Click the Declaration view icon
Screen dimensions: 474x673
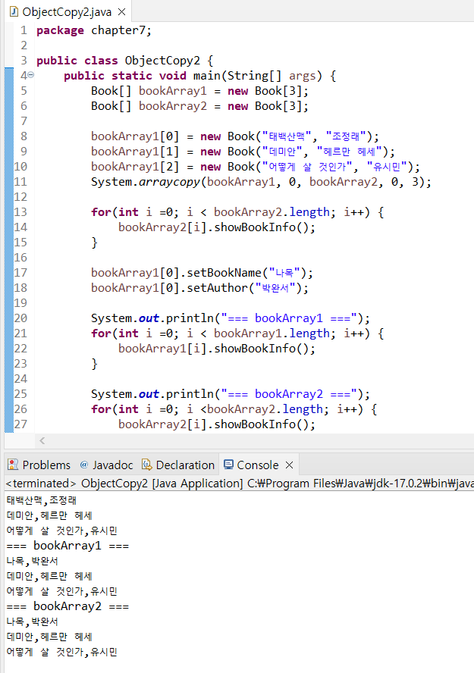[146, 465]
